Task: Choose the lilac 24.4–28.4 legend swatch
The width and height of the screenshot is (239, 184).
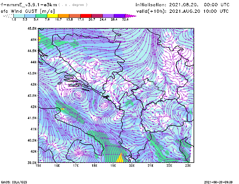Action: coord(108,16)
